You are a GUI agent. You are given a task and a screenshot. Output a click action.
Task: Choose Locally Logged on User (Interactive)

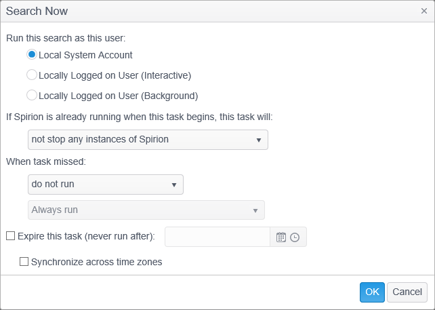coord(31,75)
